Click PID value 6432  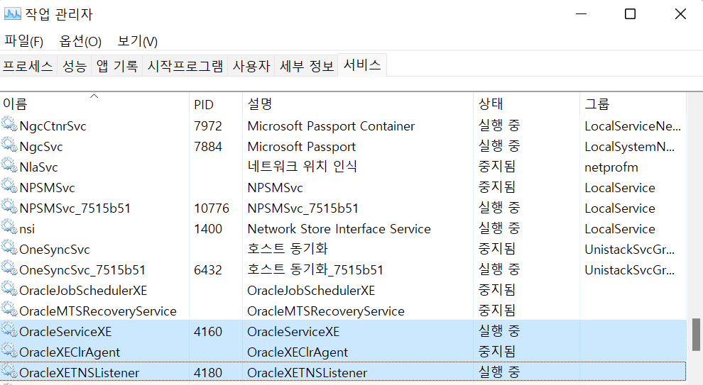click(x=208, y=270)
